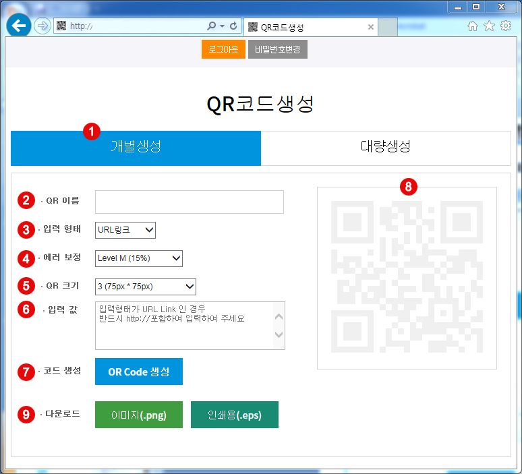Click the 비밀번호변경 button

[278, 49]
